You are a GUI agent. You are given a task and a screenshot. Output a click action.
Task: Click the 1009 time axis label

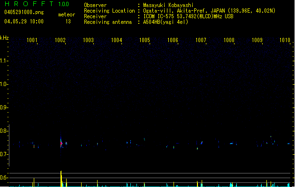click(257, 40)
